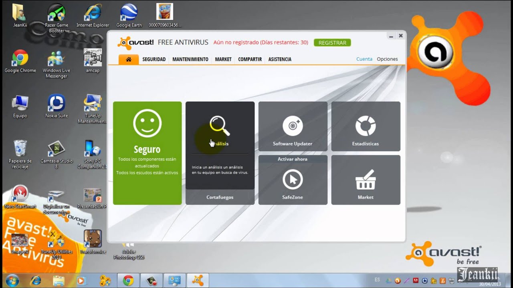Select the Transformice desktop shortcut
The width and height of the screenshot is (513, 288).
coord(93,243)
